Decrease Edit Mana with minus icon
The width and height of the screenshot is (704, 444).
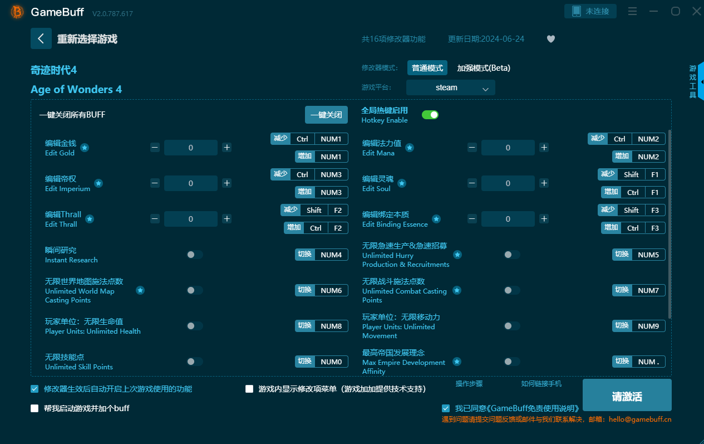472,148
